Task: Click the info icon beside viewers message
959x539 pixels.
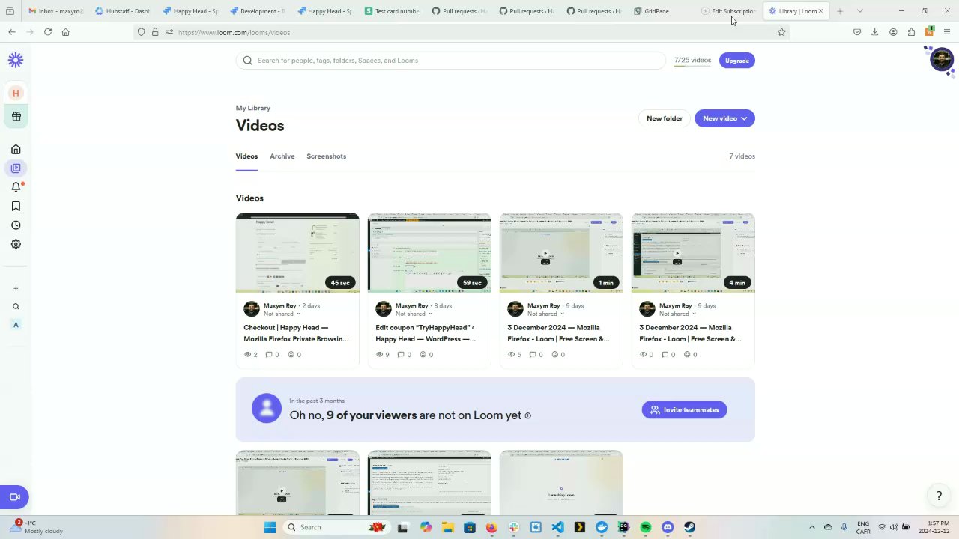Action: coord(527,415)
